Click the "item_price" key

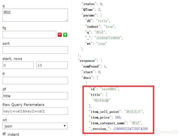[100, 117]
